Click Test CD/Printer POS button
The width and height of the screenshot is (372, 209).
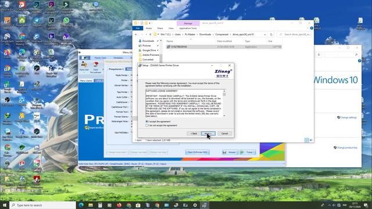[x=198, y=152]
